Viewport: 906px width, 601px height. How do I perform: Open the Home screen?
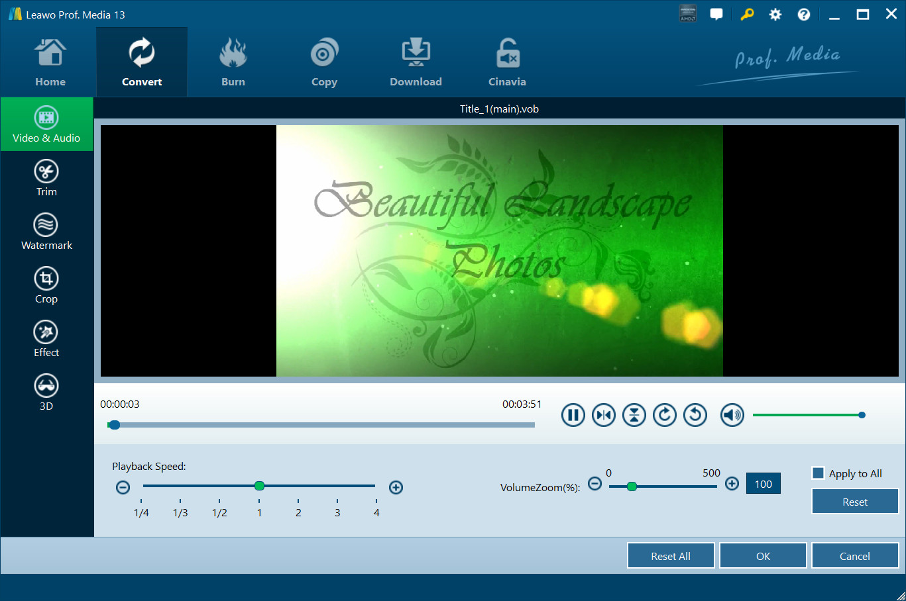50,62
